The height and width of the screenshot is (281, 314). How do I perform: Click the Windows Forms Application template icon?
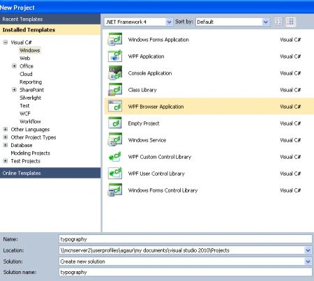(x=115, y=40)
